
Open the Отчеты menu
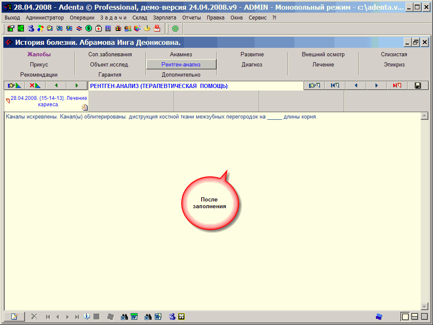[x=192, y=18]
